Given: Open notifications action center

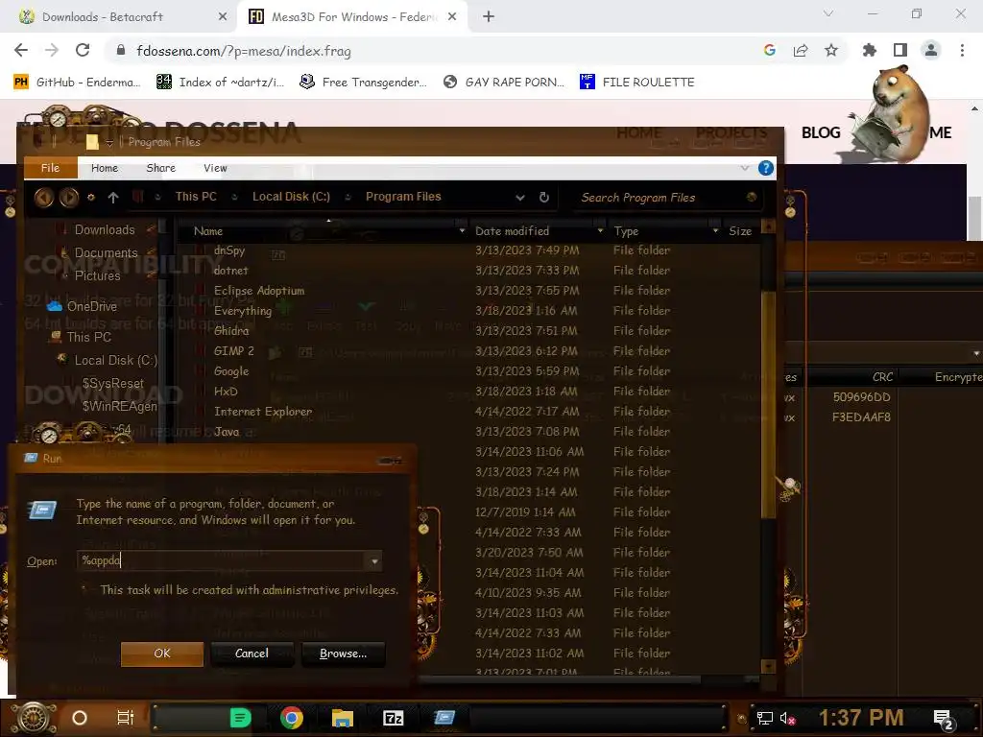Looking at the screenshot, I should point(944,719).
